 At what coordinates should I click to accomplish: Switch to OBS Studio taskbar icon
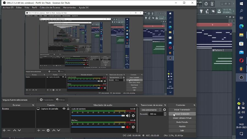(x=241, y=77)
